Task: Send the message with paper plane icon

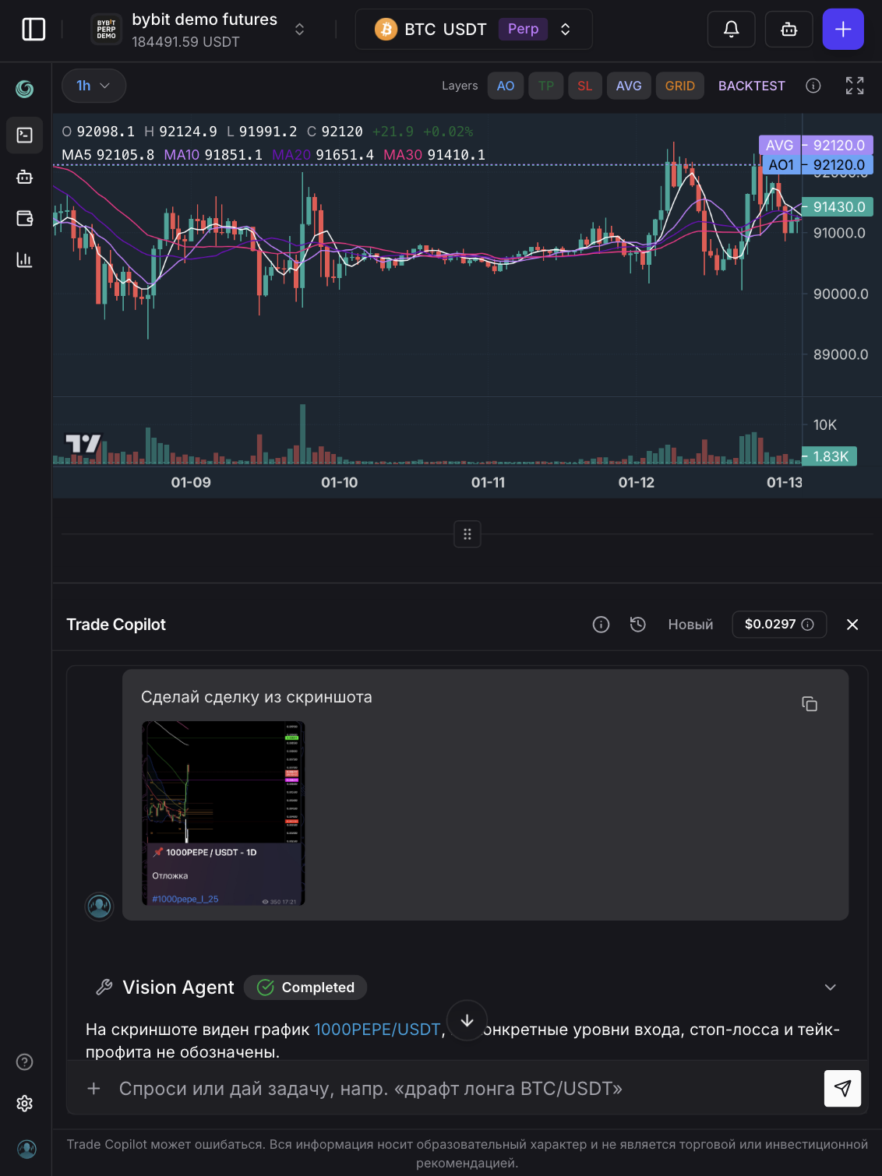Action: [x=842, y=1088]
